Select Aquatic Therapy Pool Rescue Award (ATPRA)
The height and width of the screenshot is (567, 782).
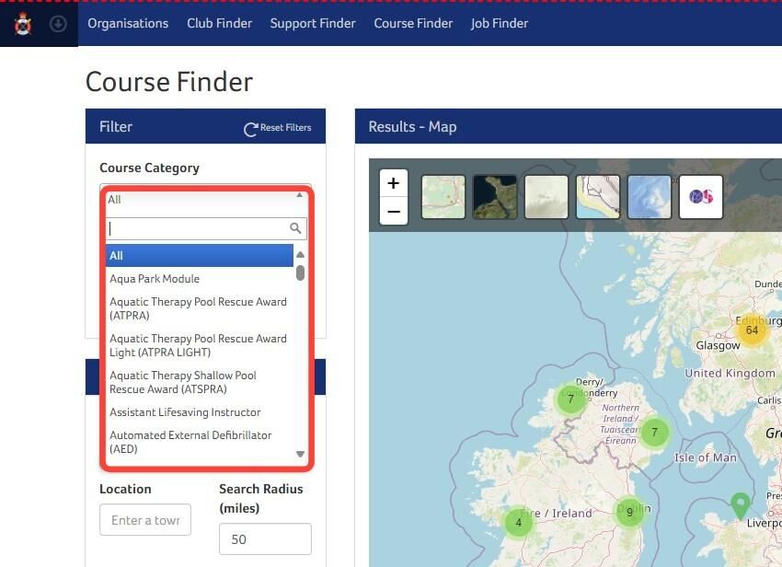[200, 308]
